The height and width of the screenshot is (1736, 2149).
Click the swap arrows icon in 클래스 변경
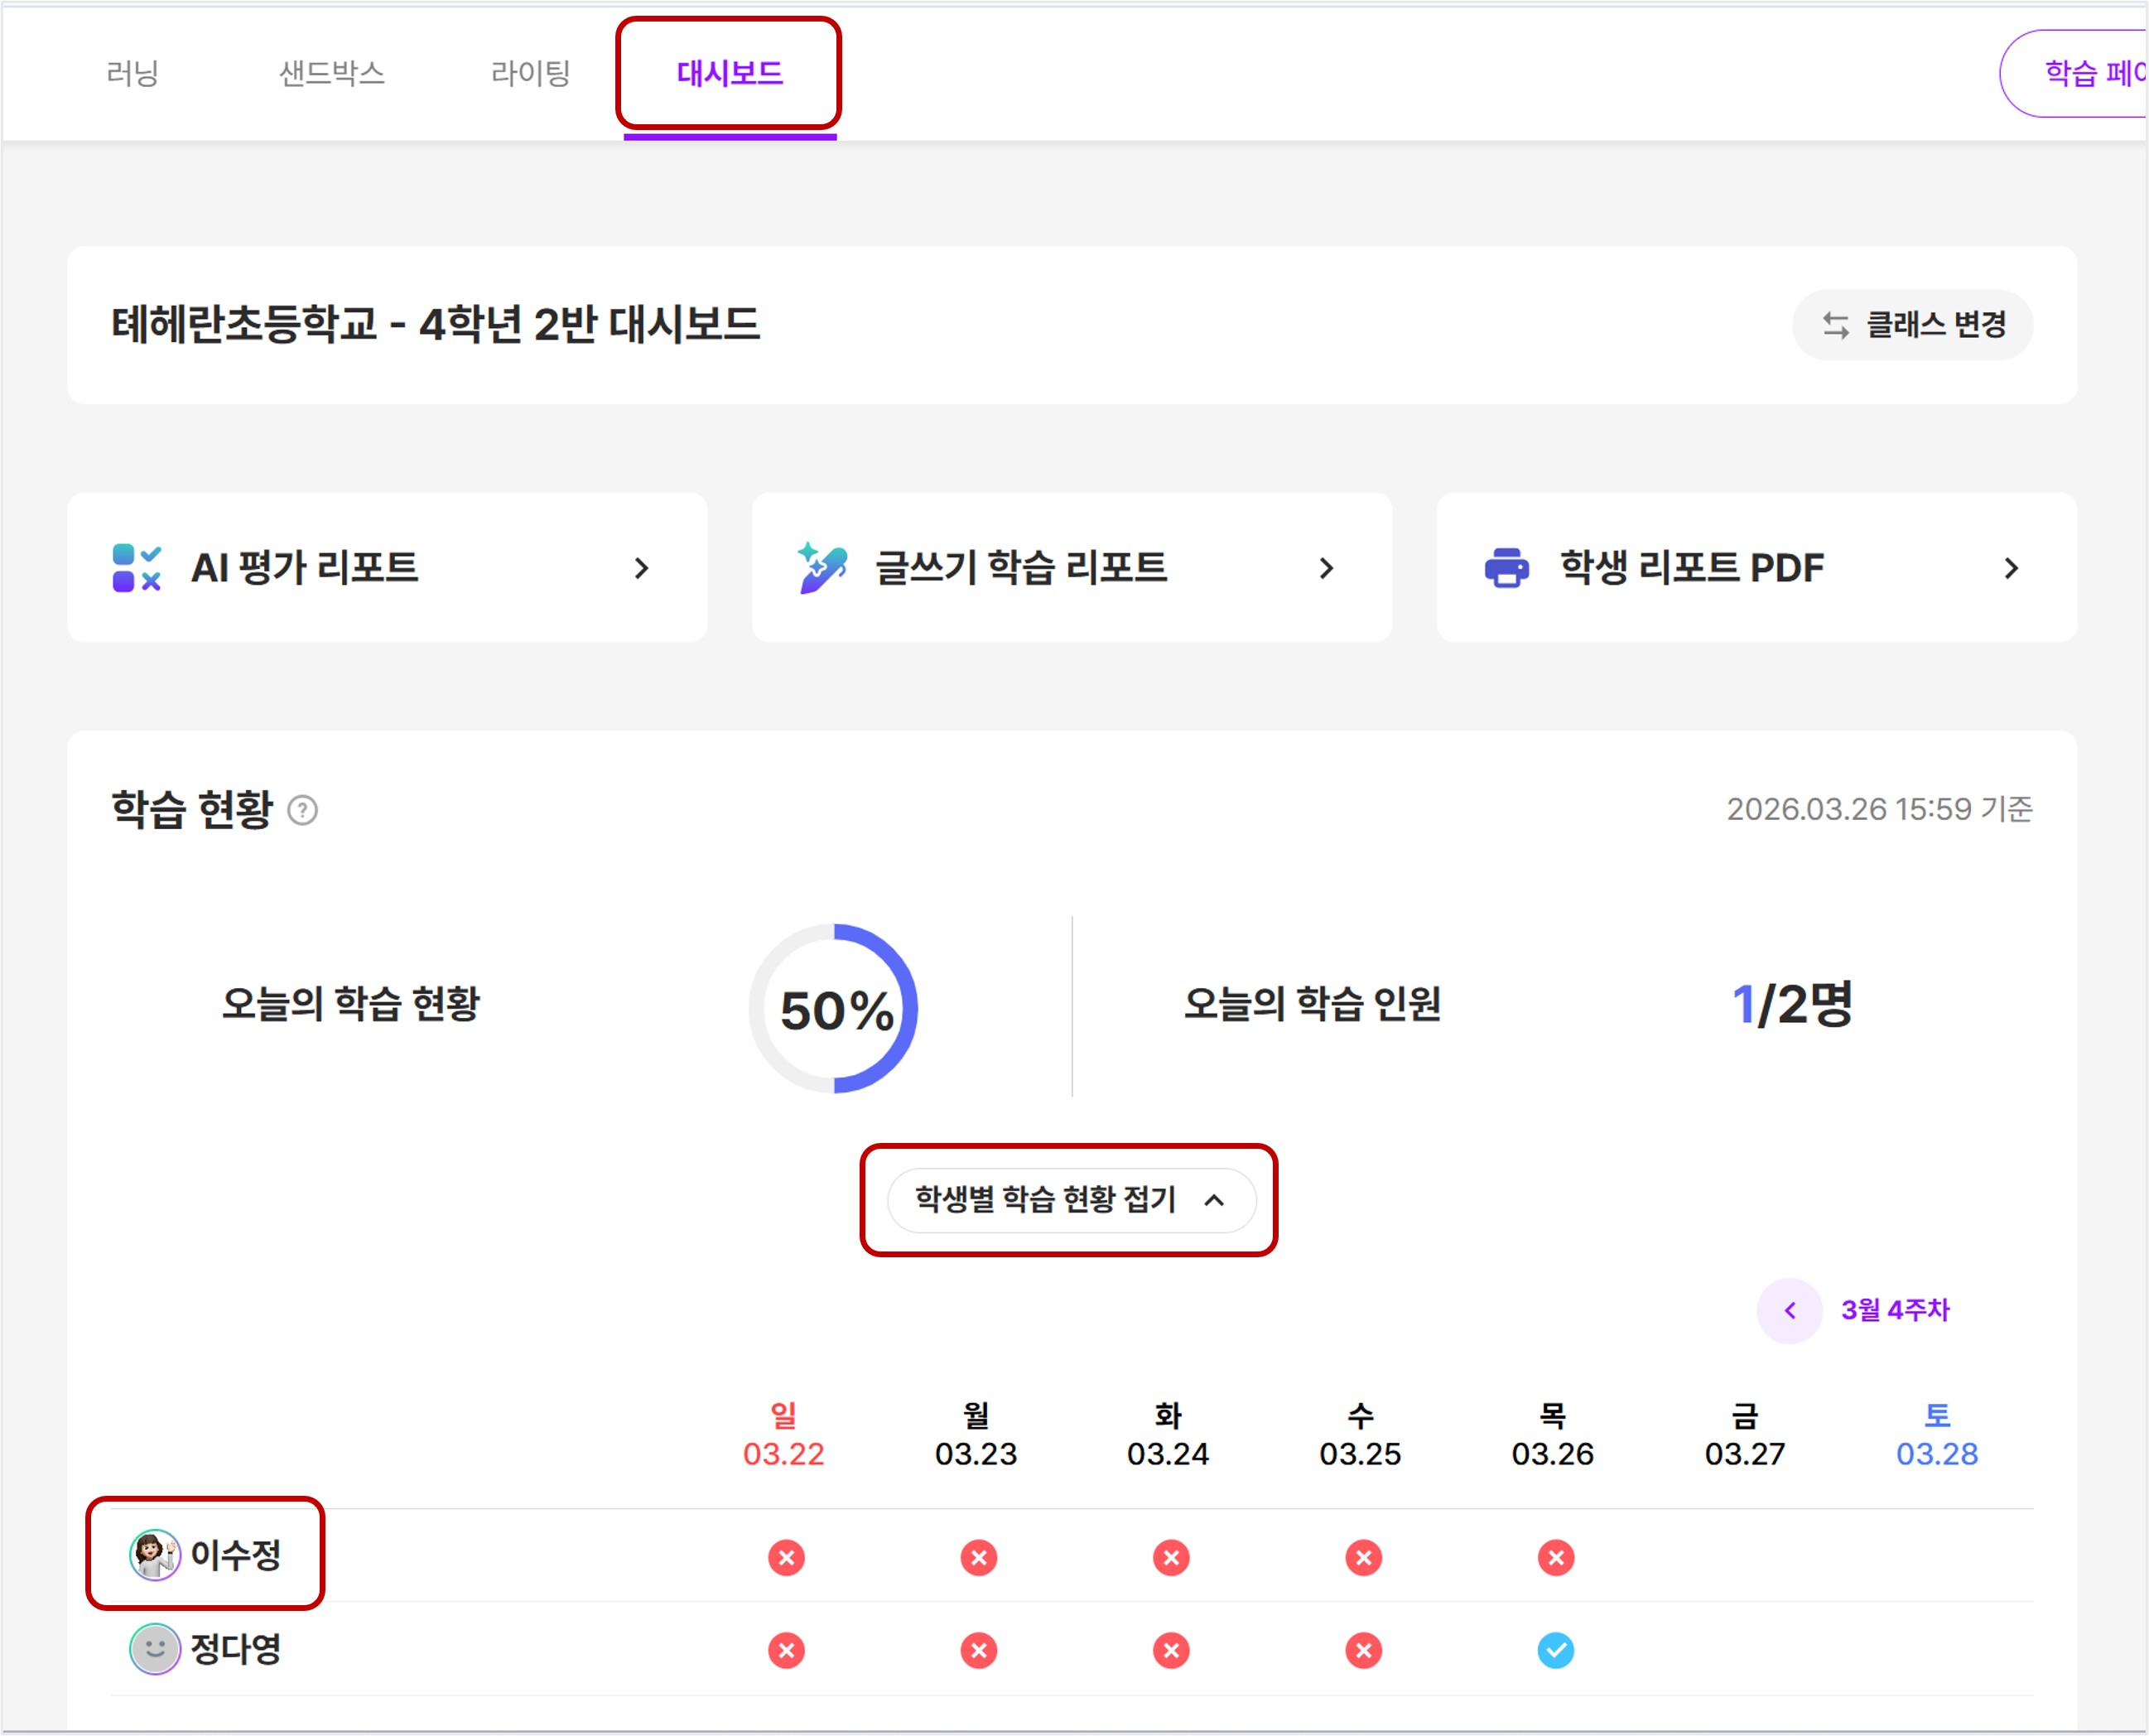tap(1835, 325)
